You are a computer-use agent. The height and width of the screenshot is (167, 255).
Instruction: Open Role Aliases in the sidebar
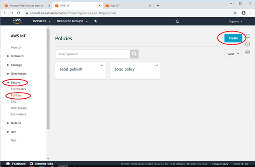[19, 108]
